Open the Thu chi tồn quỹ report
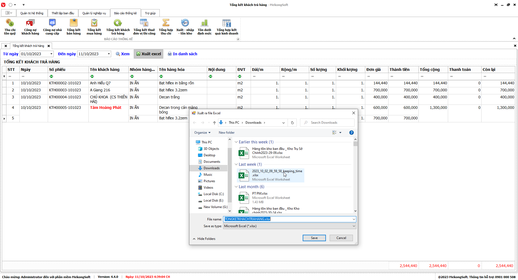This screenshot has height=280, width=518. coord(10,27)
